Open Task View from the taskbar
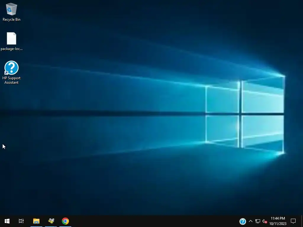This screenshot has height=227, width=303. 21,221
